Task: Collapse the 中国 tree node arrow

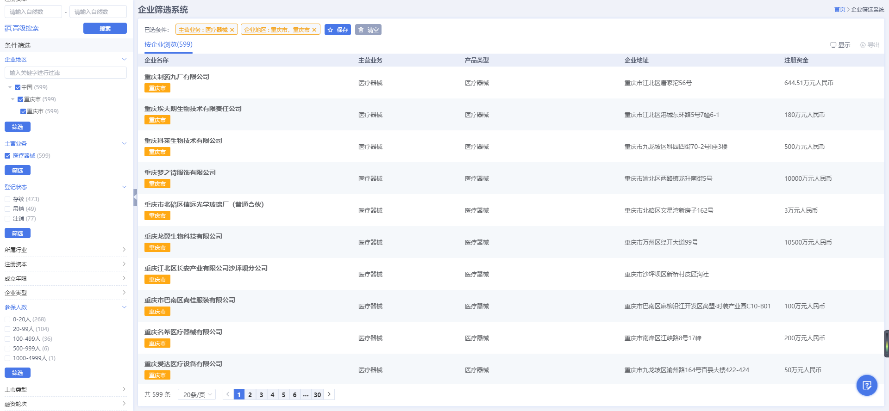Action: [10, 87]
